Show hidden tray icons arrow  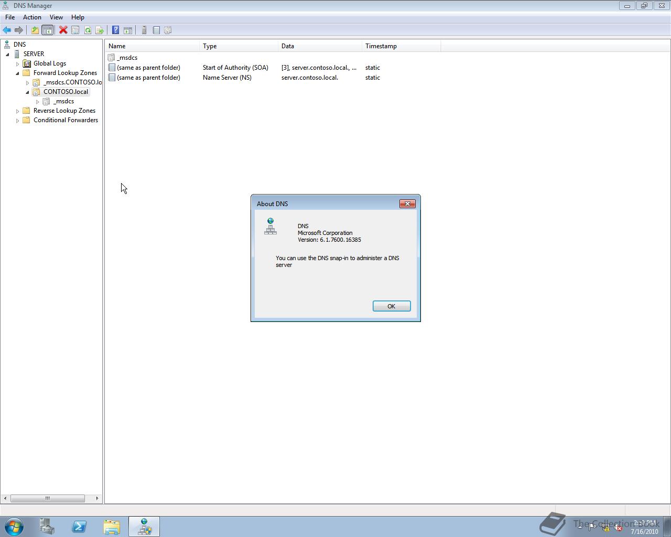pyautogui.click(x=580, y=527)
